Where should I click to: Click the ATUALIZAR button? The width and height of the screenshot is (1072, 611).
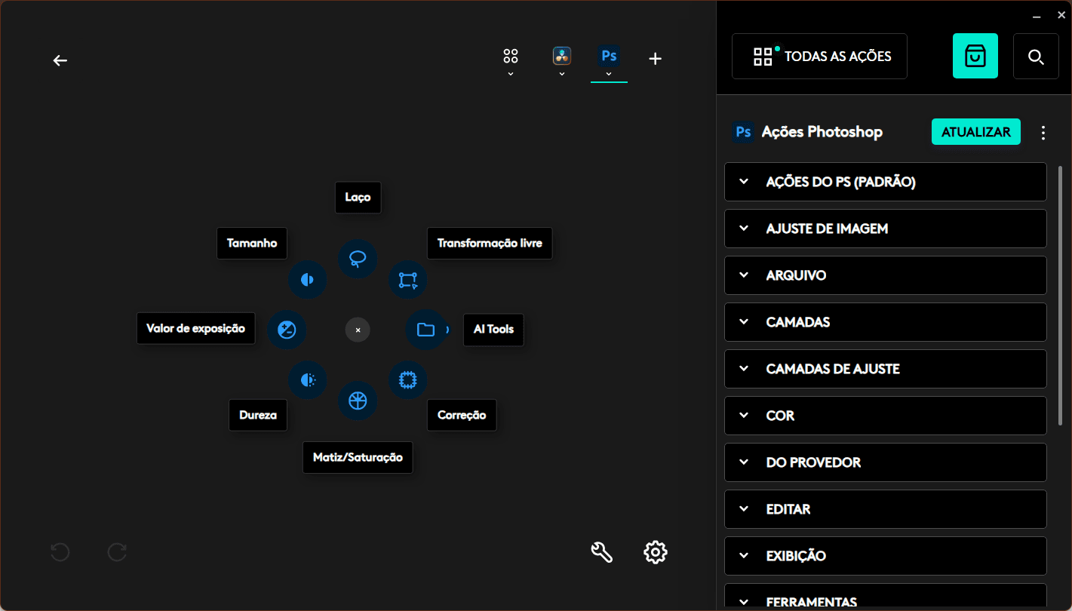click(x=975, y=132)
